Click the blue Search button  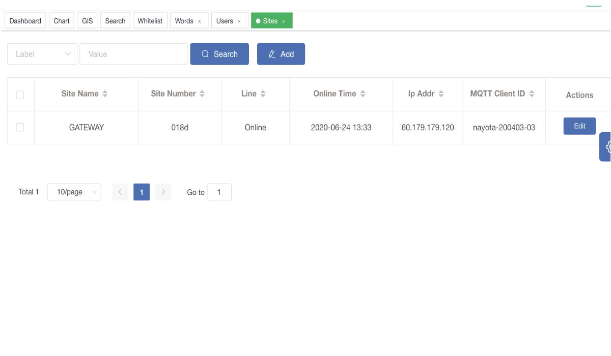(219, 54)
